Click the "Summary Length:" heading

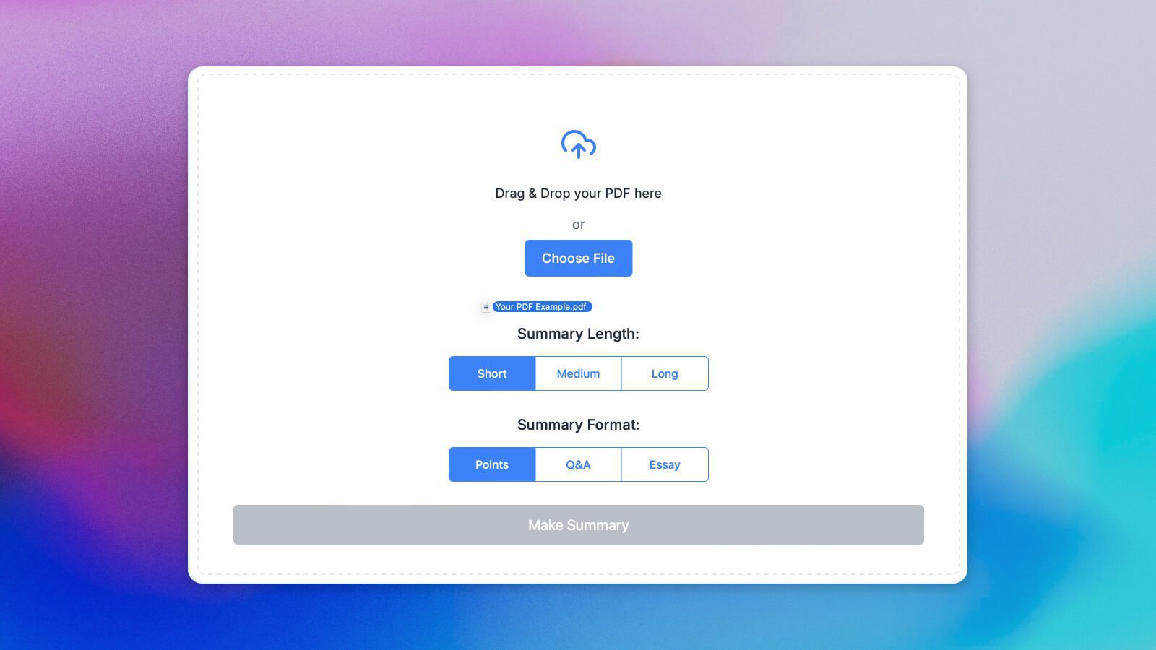(577, 333)
